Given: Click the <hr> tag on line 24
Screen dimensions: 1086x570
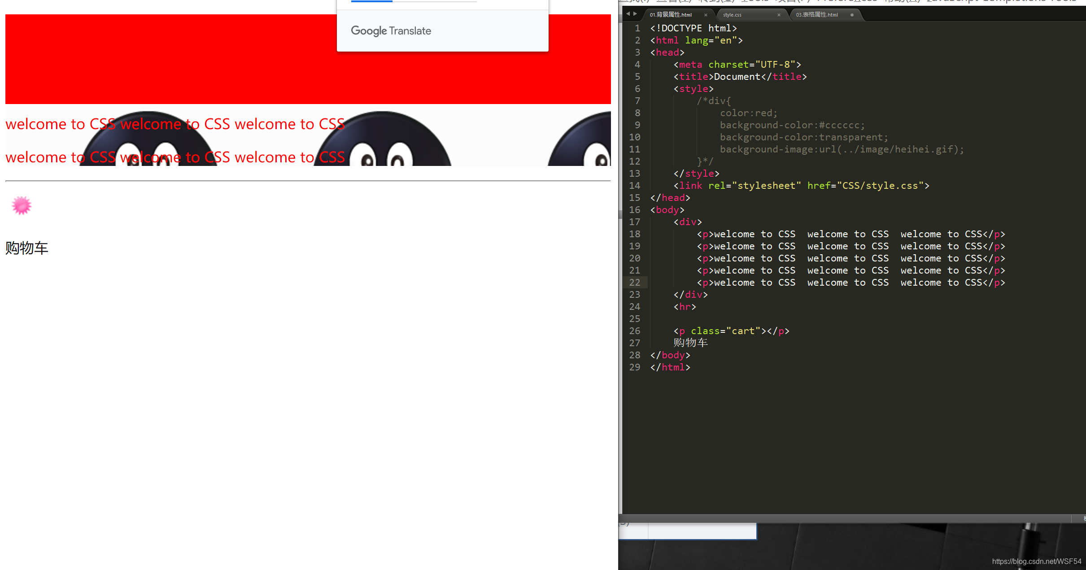Looking at the screenshot, I should (685, 307).
